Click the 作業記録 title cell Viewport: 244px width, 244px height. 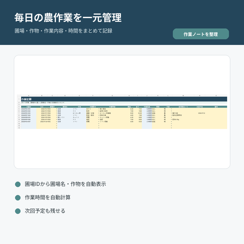pos(124,99)
